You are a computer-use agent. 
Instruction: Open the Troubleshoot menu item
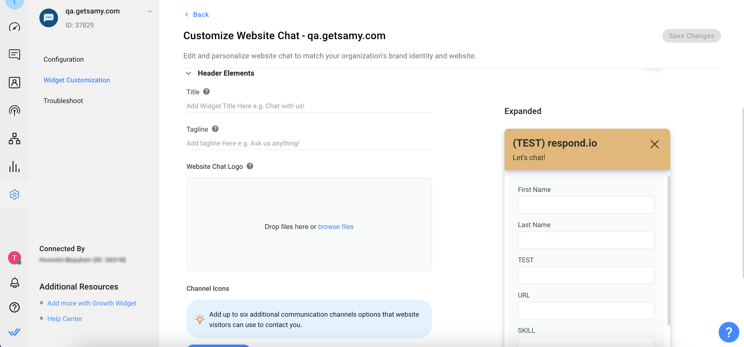(x=63, y=101)
